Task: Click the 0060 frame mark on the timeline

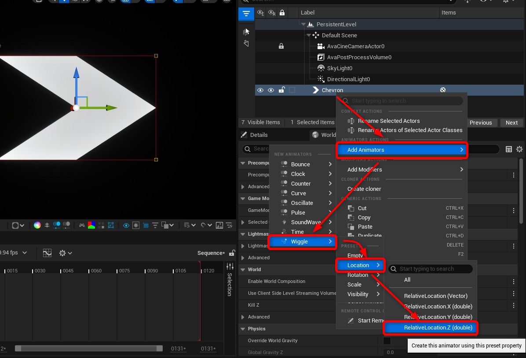Action: click(96, 271)
